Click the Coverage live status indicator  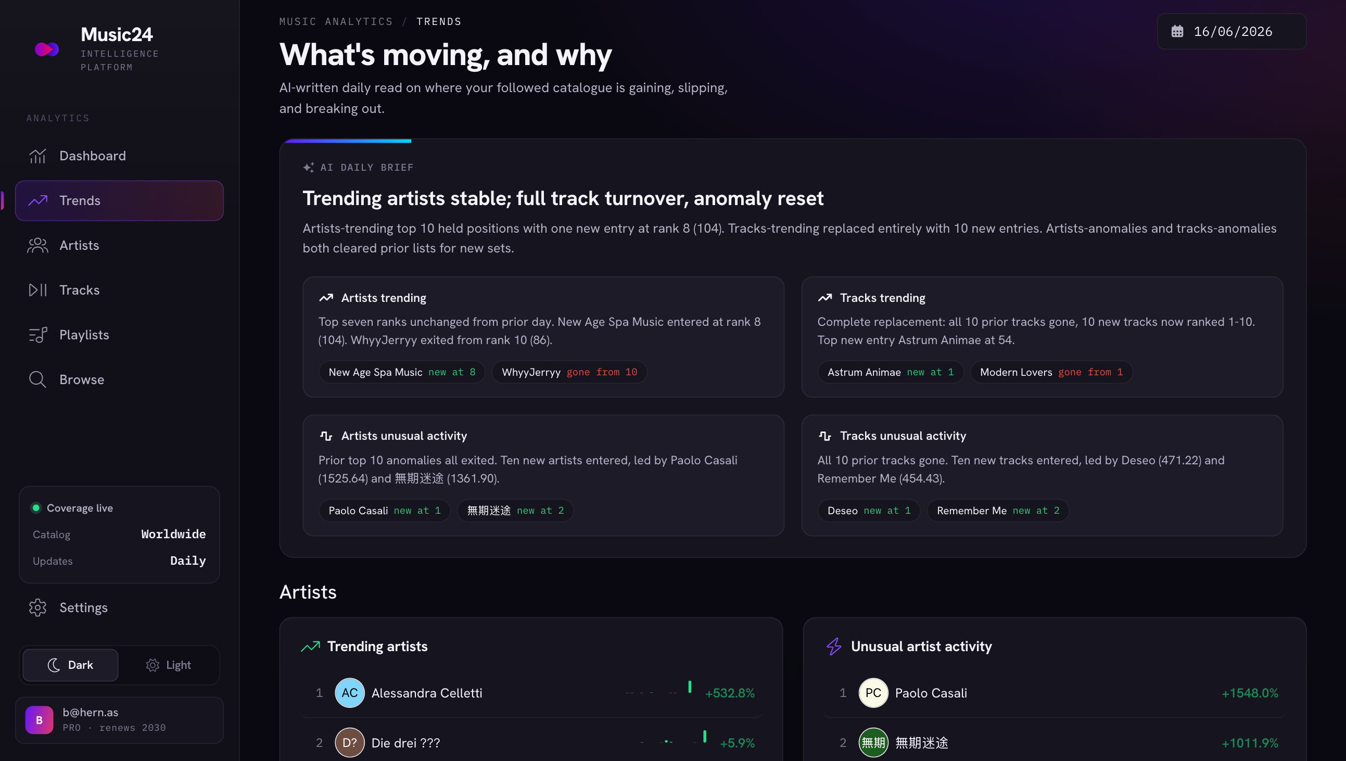click(36, 508)
